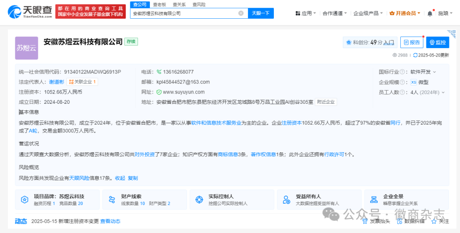This screenshot has width=460, height=233.
Task: Open the 天眼风险 link
Action: pos(79,178)
